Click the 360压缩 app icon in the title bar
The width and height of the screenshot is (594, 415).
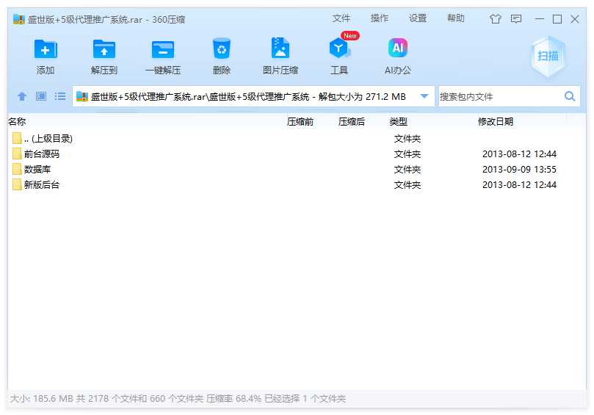pos(18,19)
